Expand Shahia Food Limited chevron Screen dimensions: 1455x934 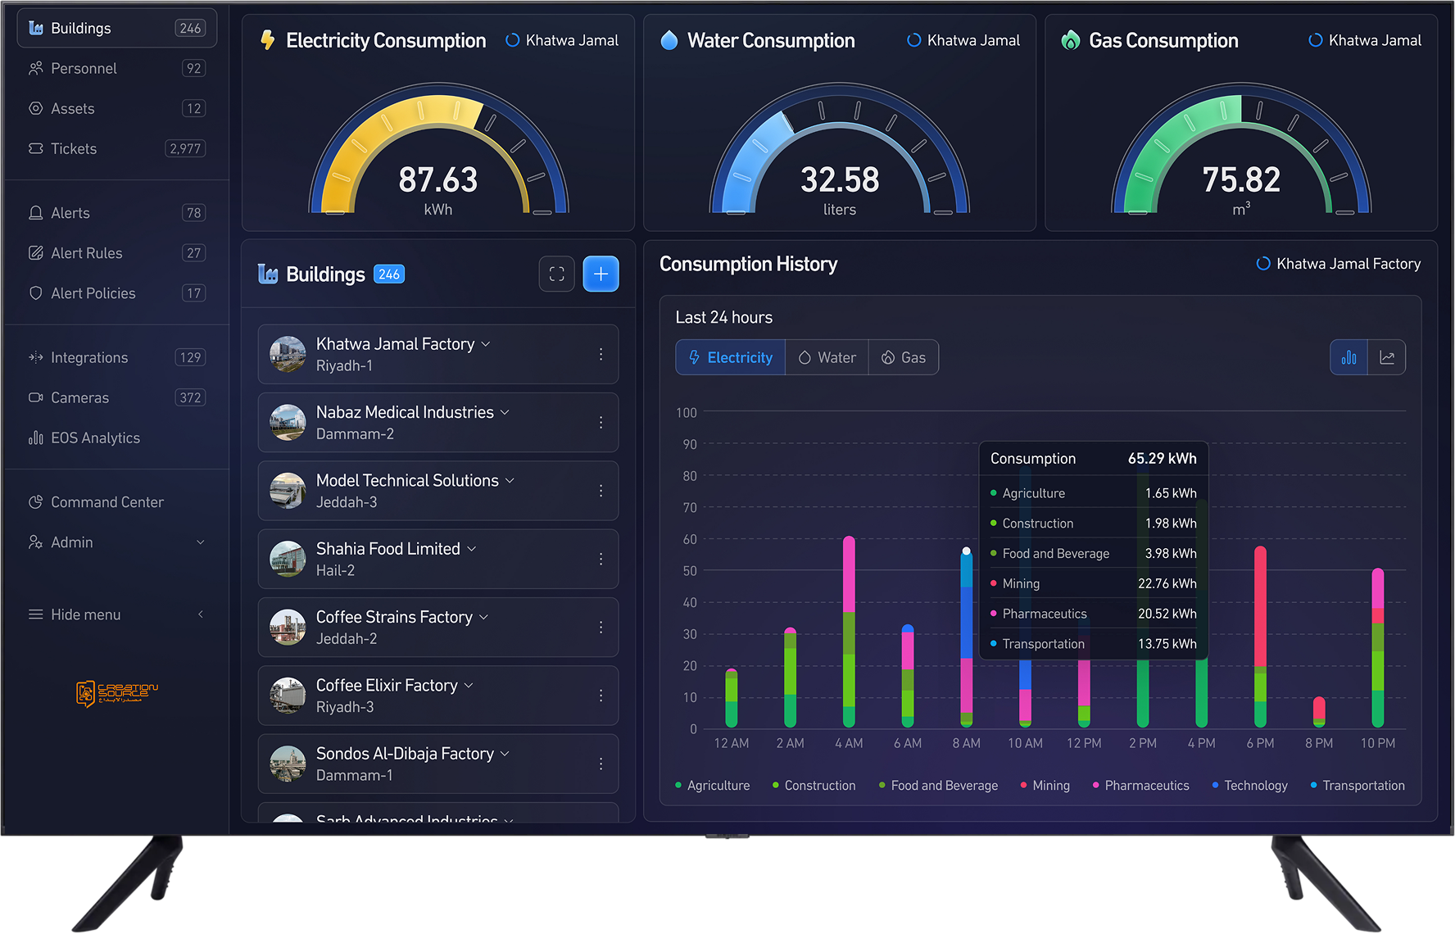(472, 549)
